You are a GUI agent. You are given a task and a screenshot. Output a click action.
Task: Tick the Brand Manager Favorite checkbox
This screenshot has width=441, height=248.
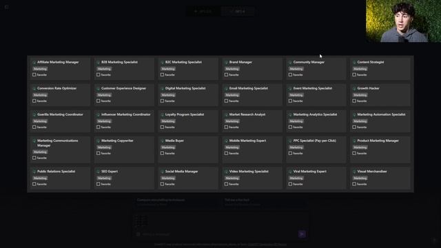pyautogui.click(x=226, y=74)
